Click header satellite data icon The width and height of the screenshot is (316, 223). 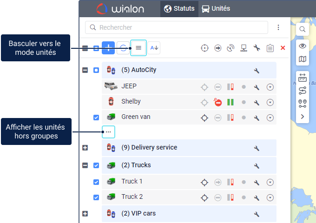tap(230, 48)
